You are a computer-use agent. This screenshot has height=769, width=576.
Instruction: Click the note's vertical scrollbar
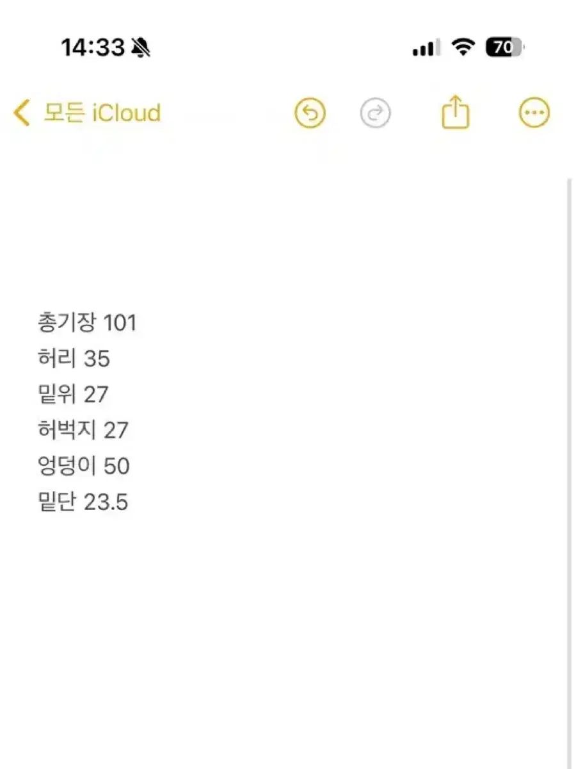pos(569,449)
